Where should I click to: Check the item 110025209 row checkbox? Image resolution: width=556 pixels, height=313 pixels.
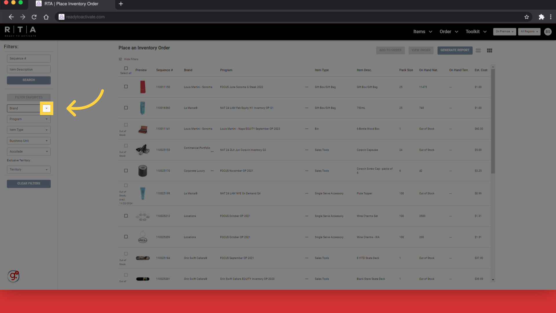tap(126, 237)
